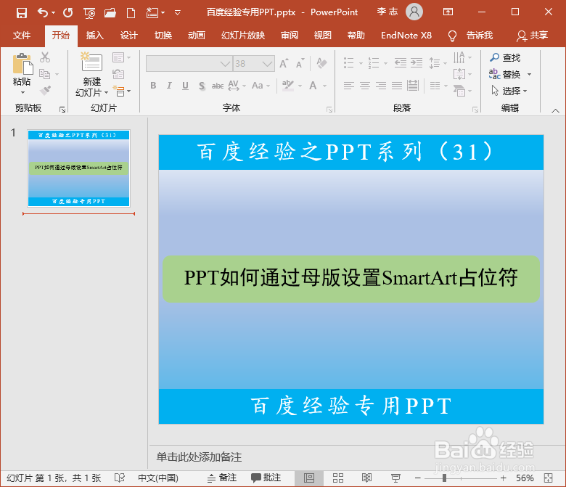Click the Convert to SmartArt icon

tap(459, 91)
